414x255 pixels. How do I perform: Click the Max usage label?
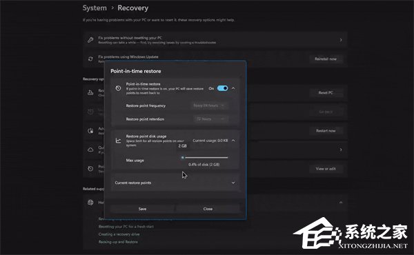tap(135, 161)
